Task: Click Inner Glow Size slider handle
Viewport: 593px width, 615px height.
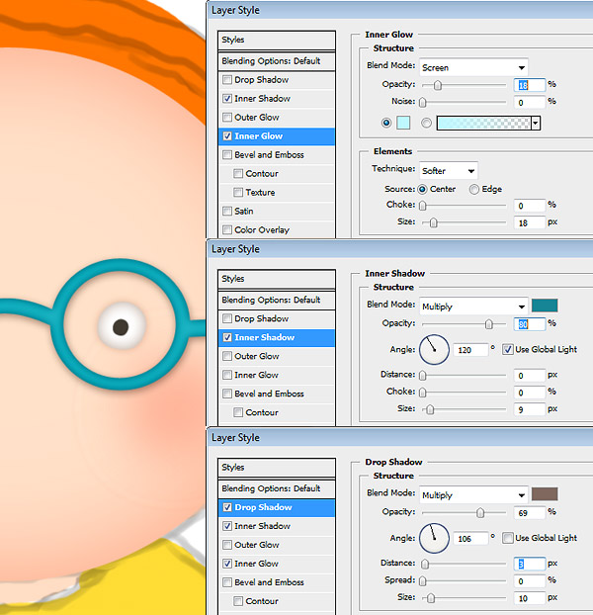Action: (433, 222)
